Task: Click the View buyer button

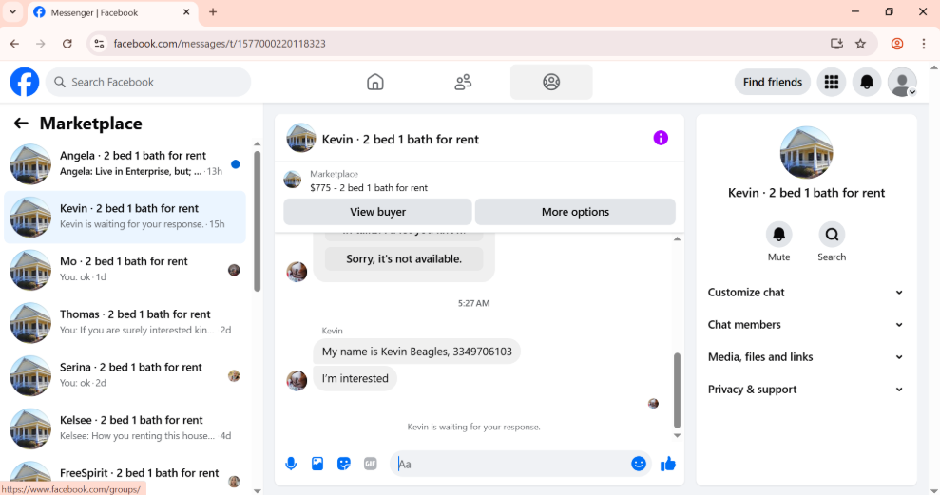Action: tap(377, 212)
